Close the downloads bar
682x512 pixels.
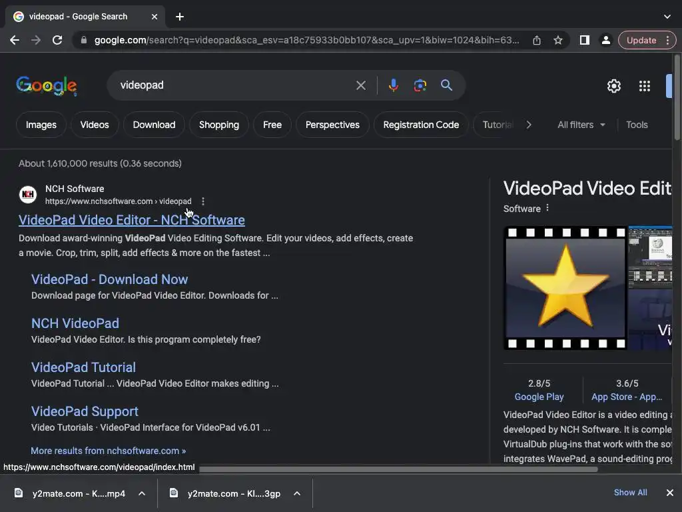(670, 493)
